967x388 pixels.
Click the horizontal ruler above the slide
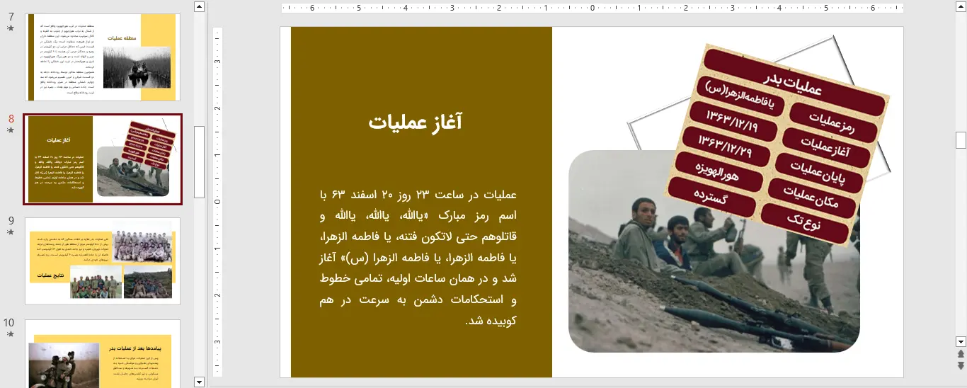(x=592, y=8)
